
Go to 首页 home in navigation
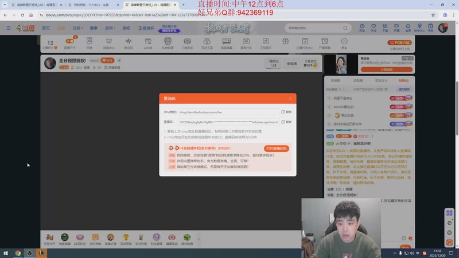pyautogui.click(x=46, y=28)
